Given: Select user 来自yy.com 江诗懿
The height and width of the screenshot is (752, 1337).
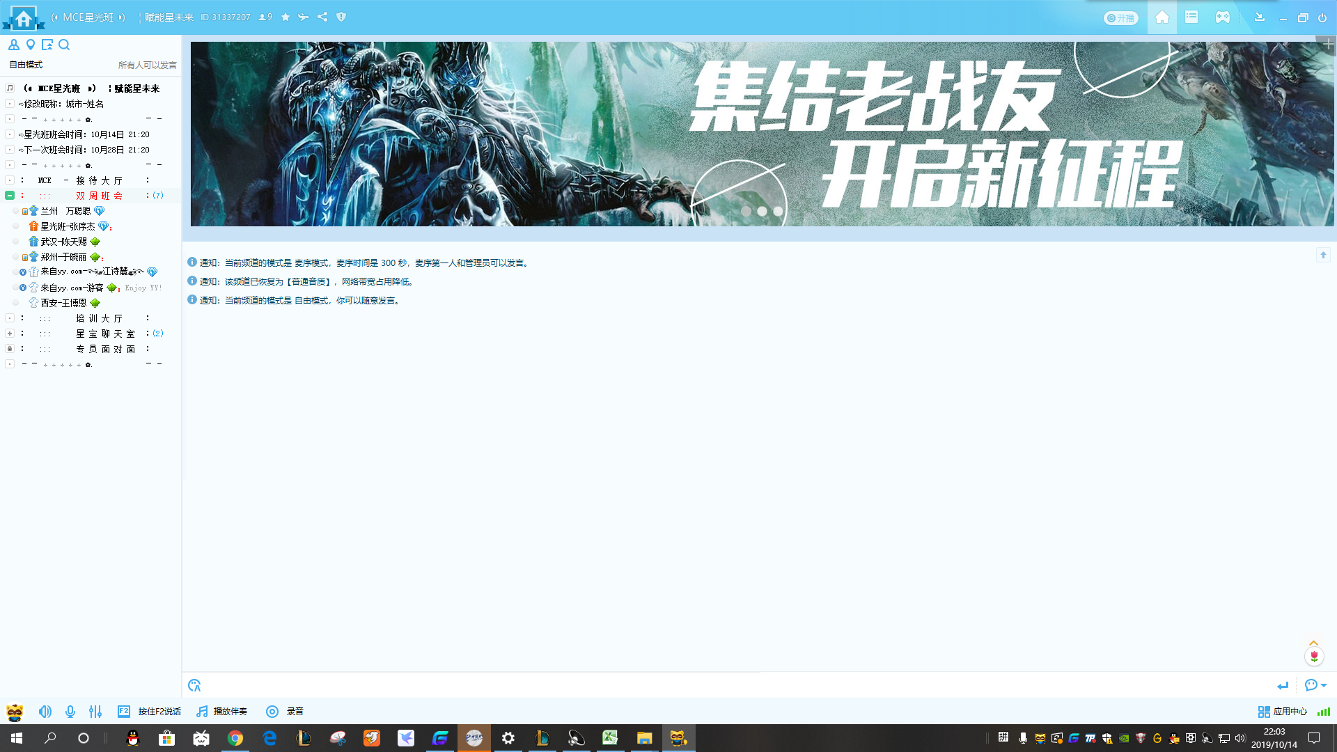Looking at the screenshot, I should [x=91, y=272].
